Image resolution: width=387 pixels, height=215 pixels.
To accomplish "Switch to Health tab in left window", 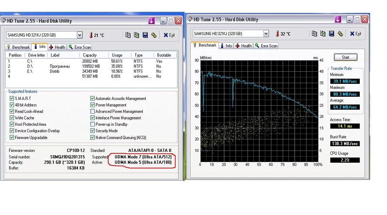I will [x=57, y=47].
